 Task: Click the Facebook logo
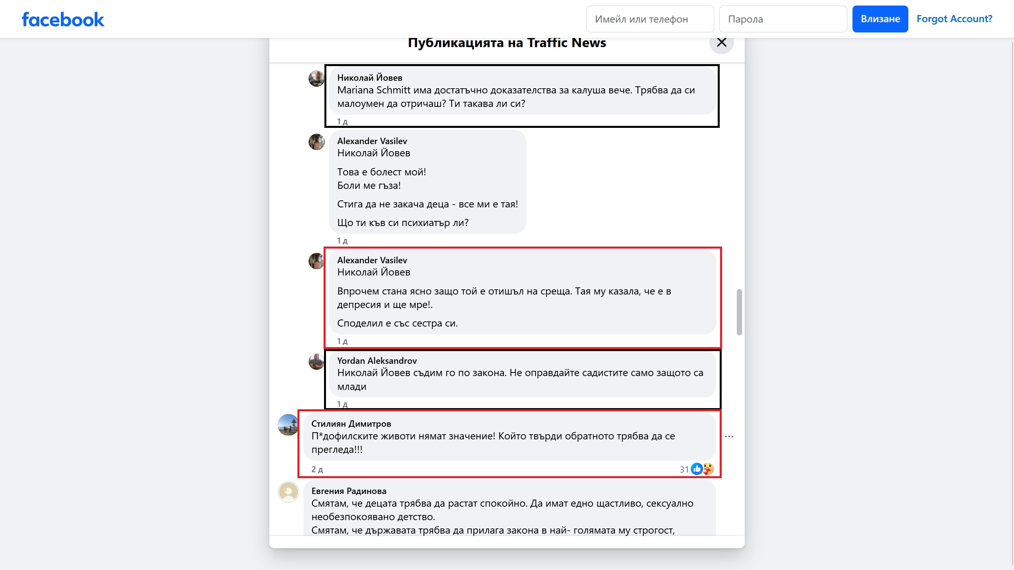[x=63, y=19]
